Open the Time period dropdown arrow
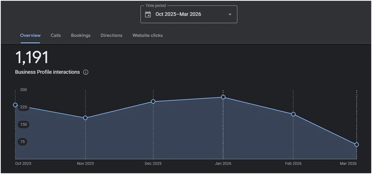Screen dimensions: 372x174 (230, 15)
